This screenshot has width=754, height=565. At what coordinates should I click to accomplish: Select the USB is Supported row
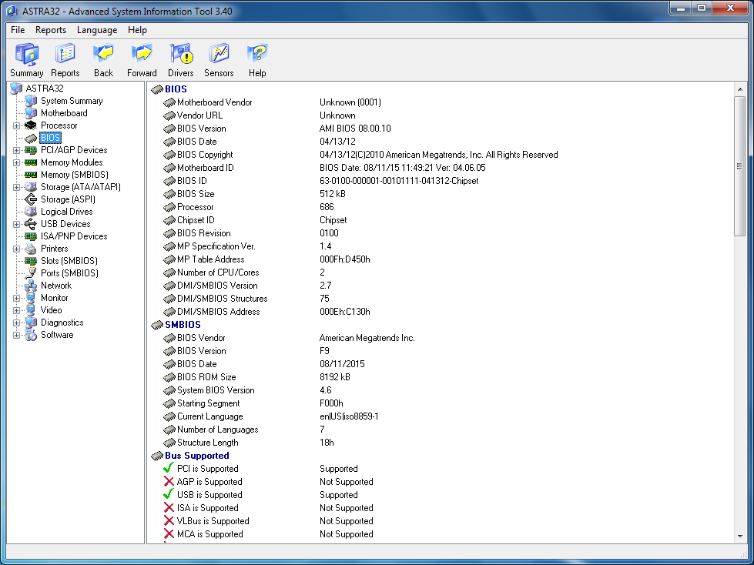pos(209,495)
